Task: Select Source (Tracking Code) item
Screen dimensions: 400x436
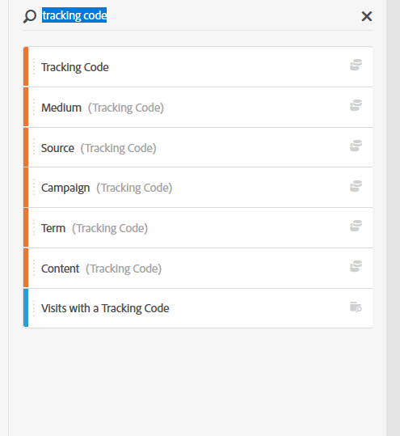Action: tap(198, 148)
